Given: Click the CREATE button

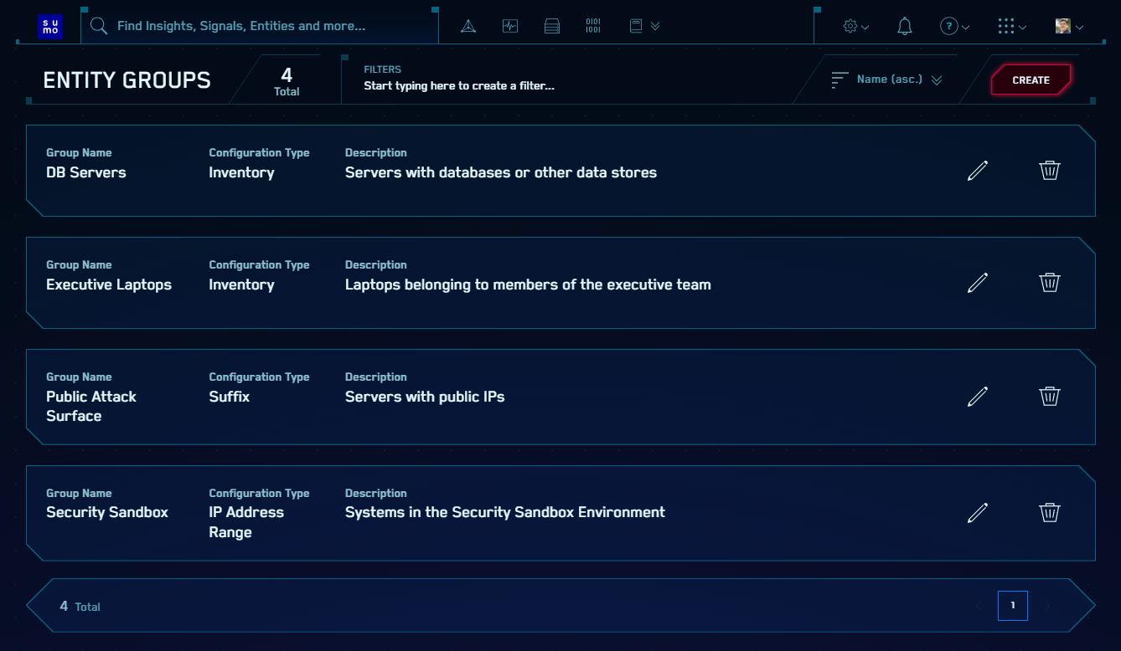Looking at the screenshot, I should (x=1031, y=79).
